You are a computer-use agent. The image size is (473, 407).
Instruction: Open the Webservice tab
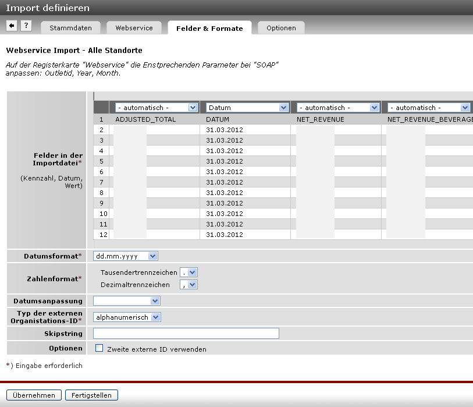(134, 28)
